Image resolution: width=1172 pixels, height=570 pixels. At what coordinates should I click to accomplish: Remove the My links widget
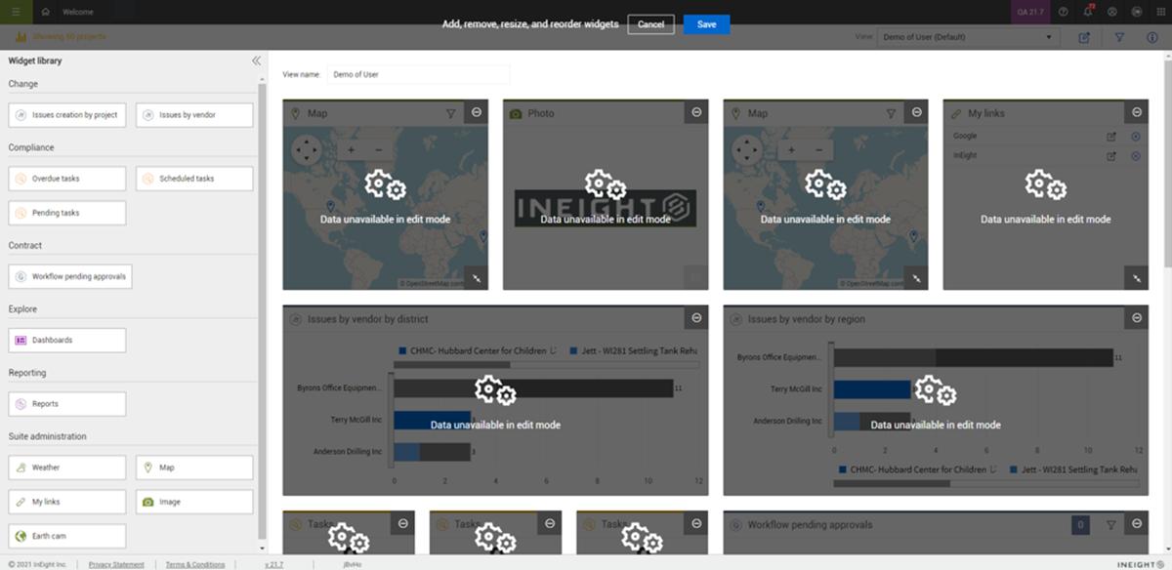tap(1136, 112)
